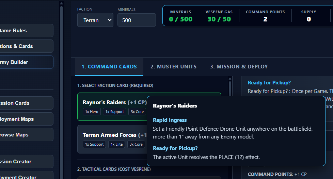Click the Ready for Pickup? heading in the tooltip
This screenshot has height=179, width=333.
[x=175, y=148]
